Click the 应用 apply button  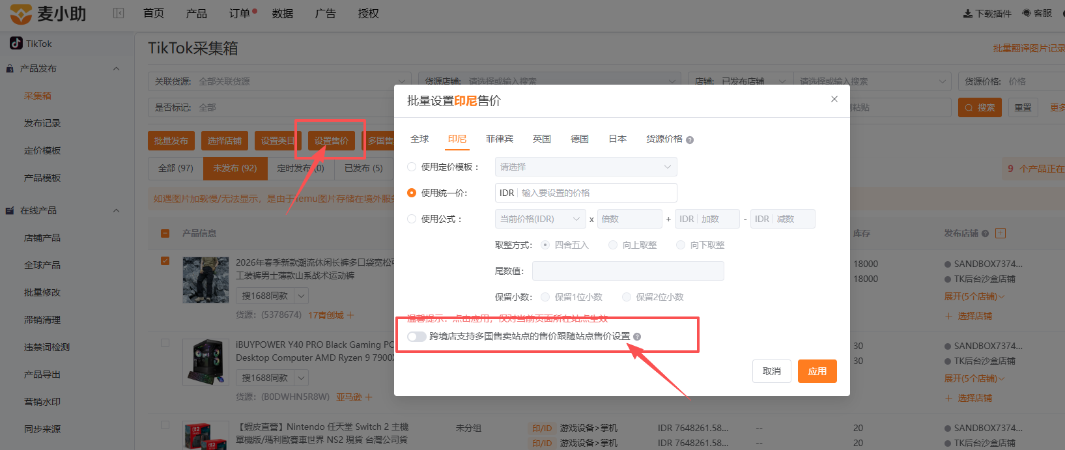pyautogui.click(x=817, y=371)
